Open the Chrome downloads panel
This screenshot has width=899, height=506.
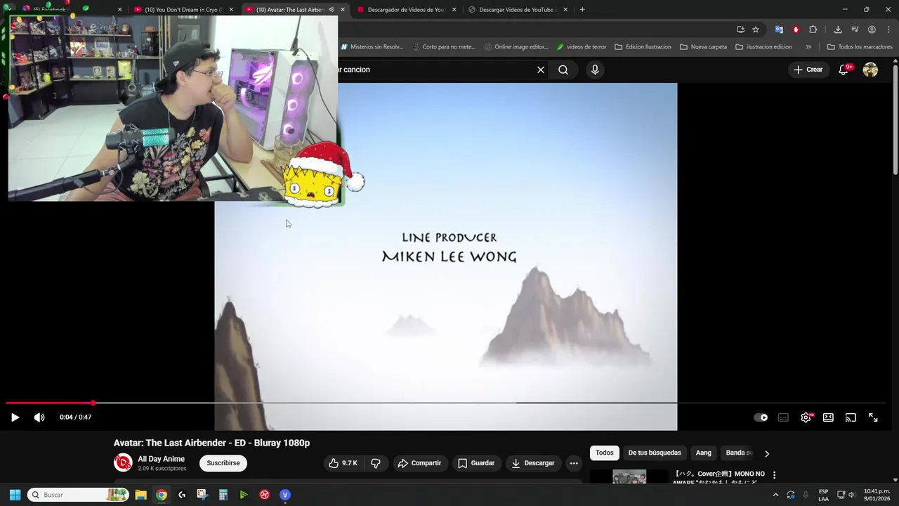point(838,30)
